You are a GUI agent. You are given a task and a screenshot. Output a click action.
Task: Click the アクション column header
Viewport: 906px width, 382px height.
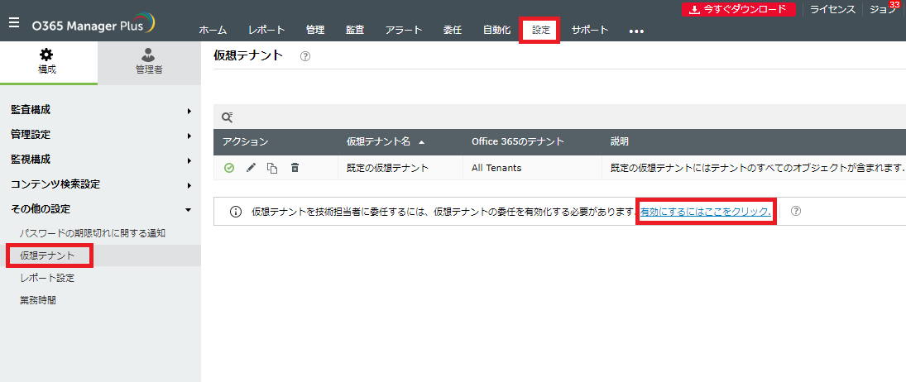(246, 142)
